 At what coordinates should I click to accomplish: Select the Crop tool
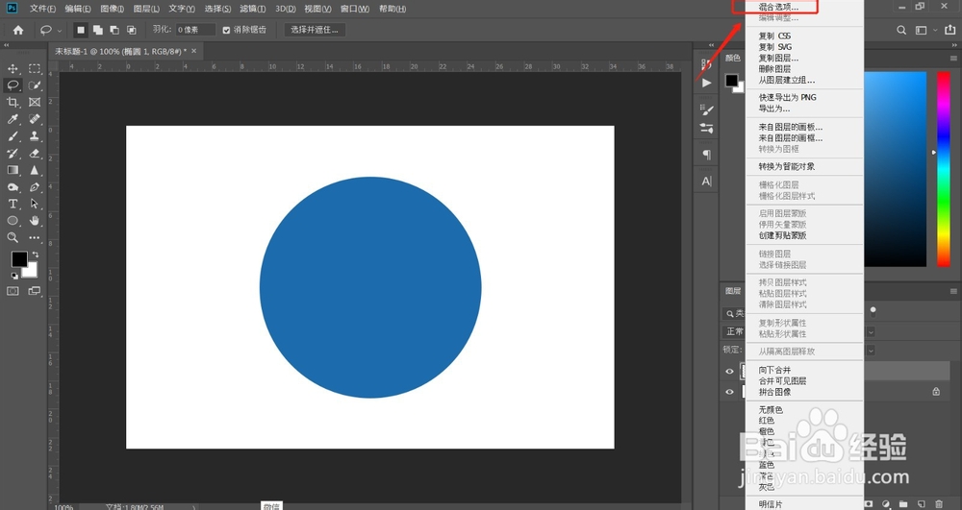coord(13,102)
